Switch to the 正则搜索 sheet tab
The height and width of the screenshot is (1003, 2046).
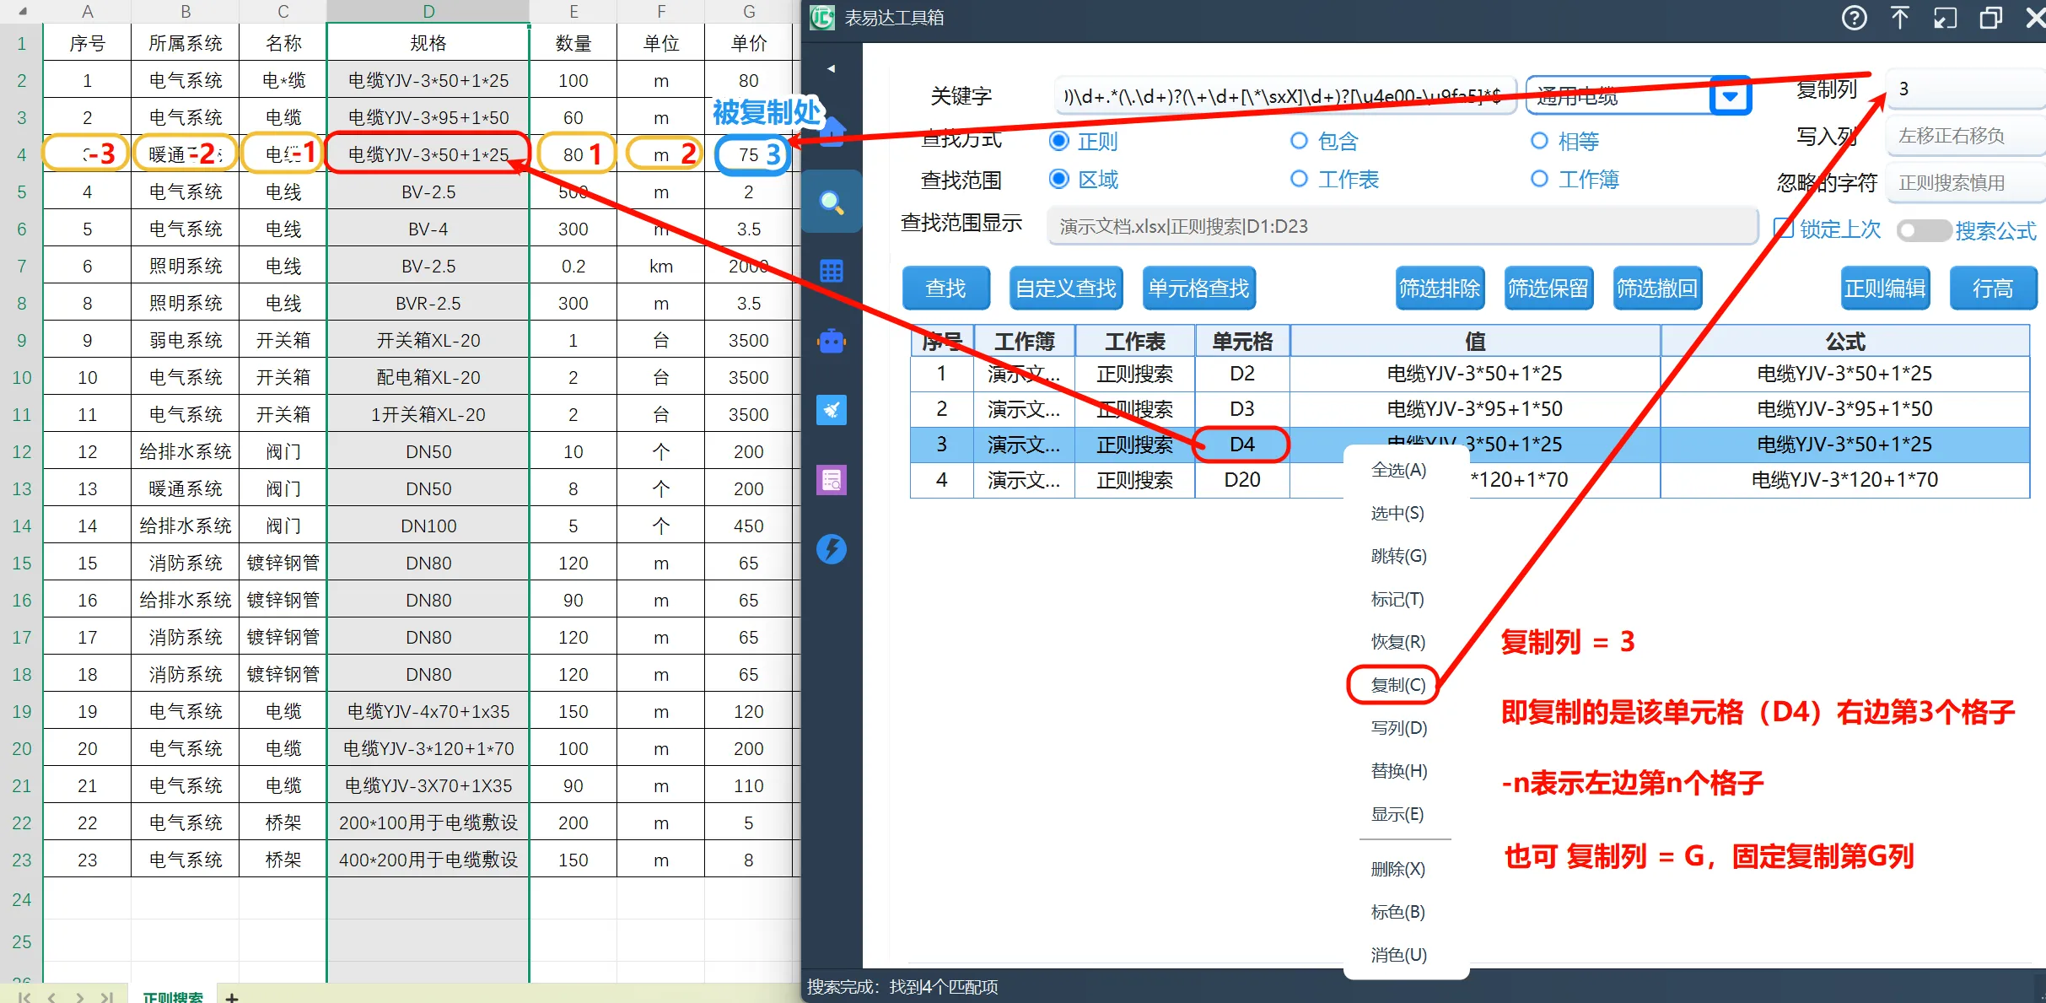point(173,996)
